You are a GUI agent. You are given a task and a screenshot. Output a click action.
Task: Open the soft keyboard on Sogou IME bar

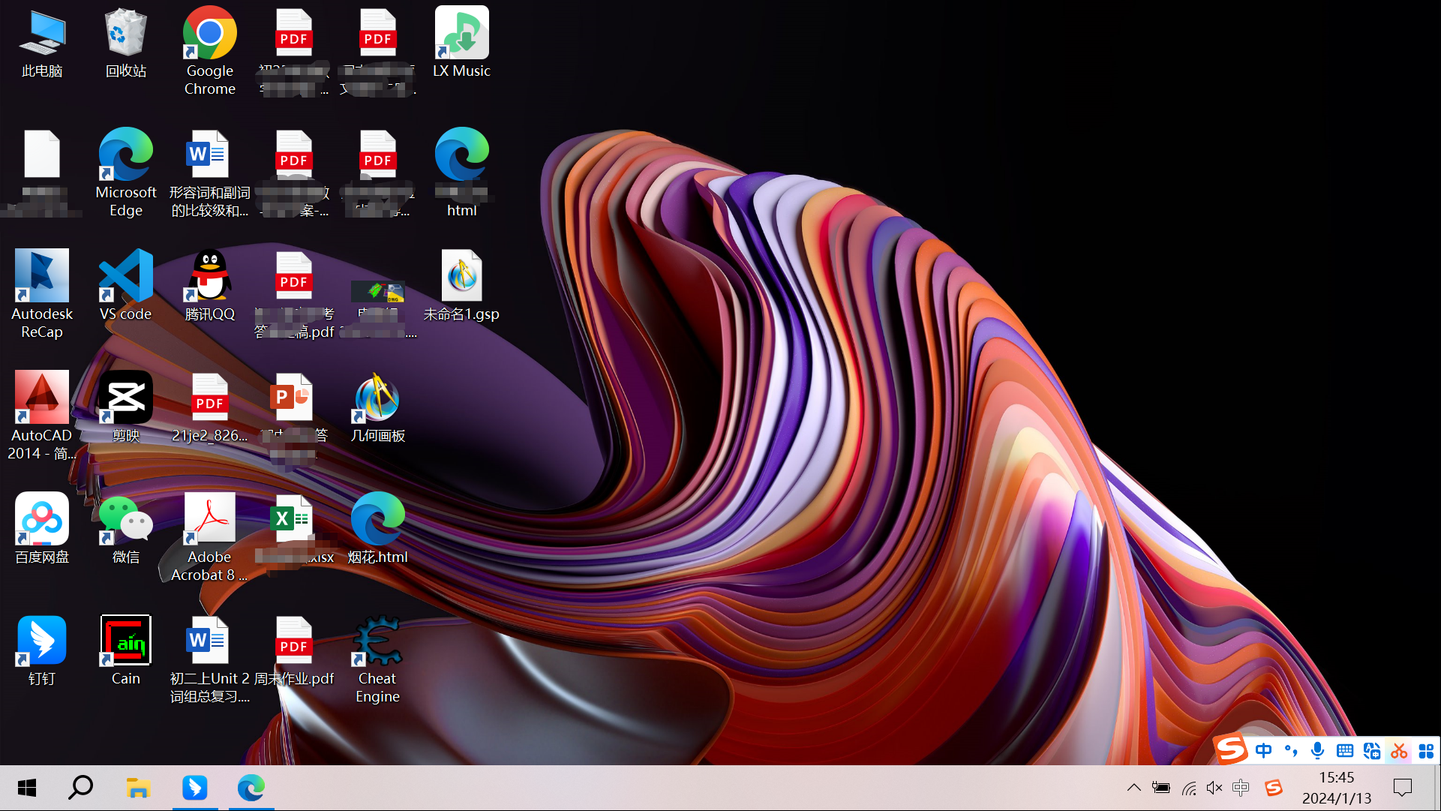click(1345, 751)
